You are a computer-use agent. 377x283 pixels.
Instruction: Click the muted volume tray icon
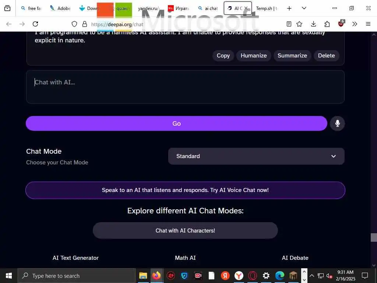[x=329, y=276]
